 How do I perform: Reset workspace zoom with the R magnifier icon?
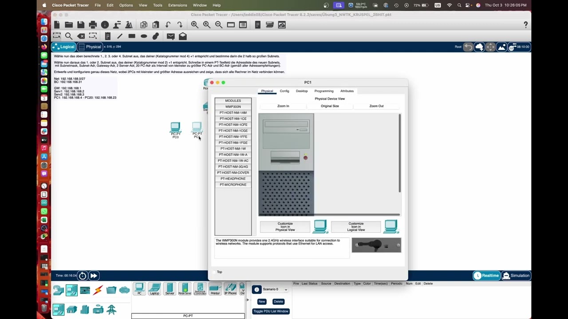207,25
